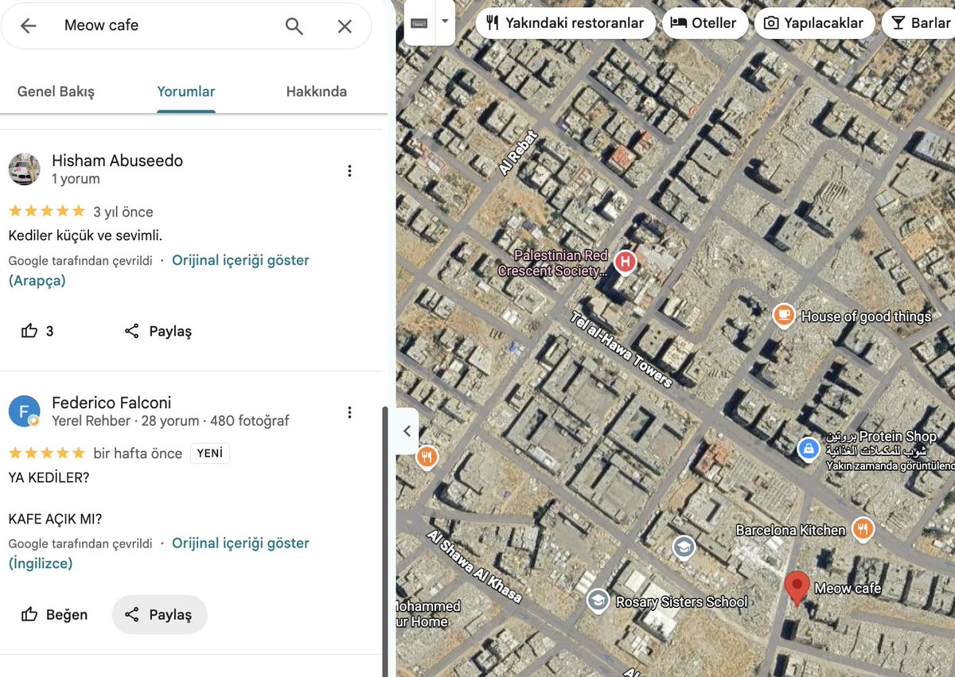This screenshot has height=677, width=955.
Task: Click the reviews panel scrollbar
Action: [x=386, y=541]
